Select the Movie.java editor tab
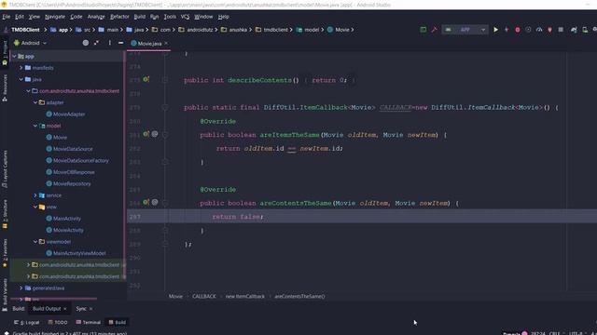597x335 pixels. pyautogui.click(x=149, y=44)
